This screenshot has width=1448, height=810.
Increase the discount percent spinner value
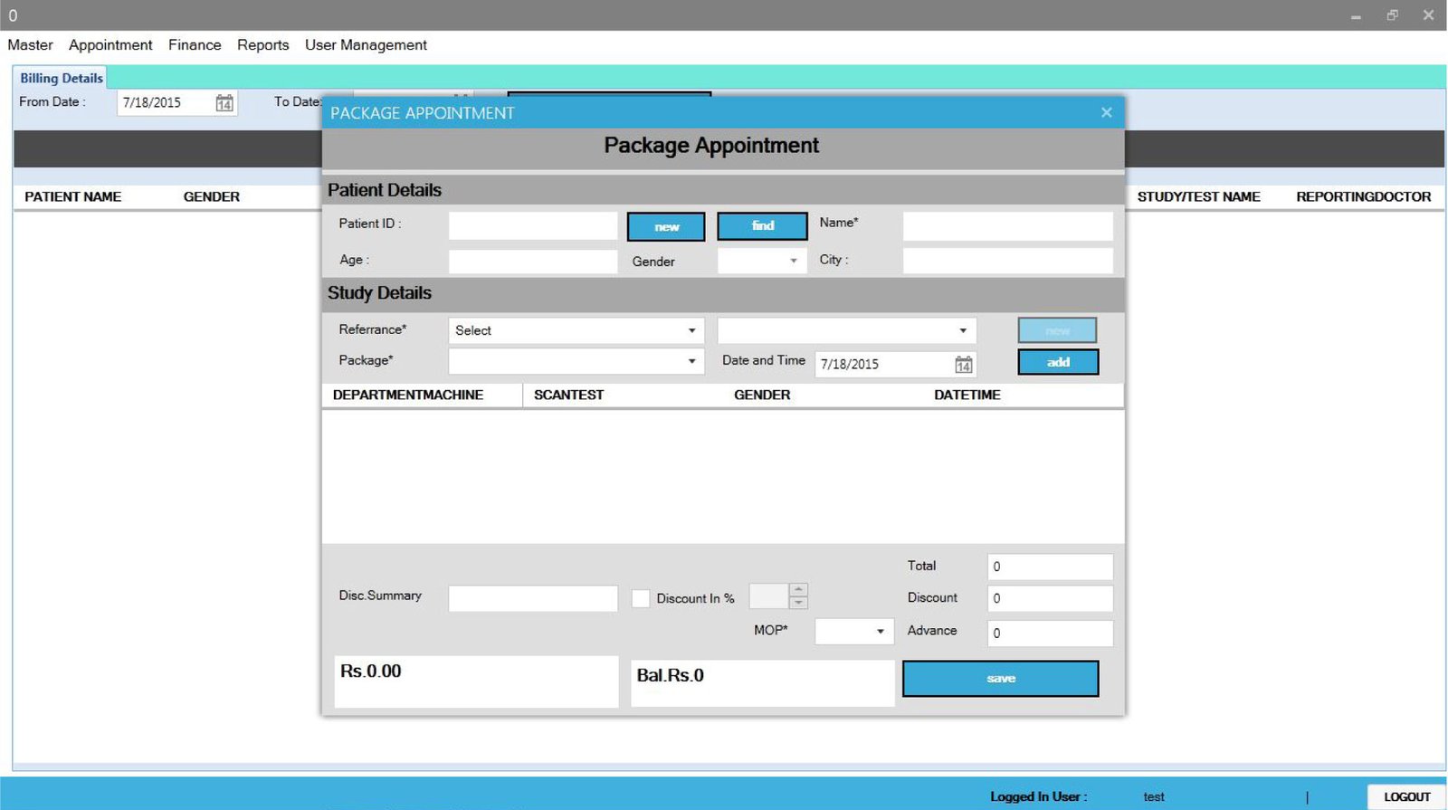(x=798, y=590)
